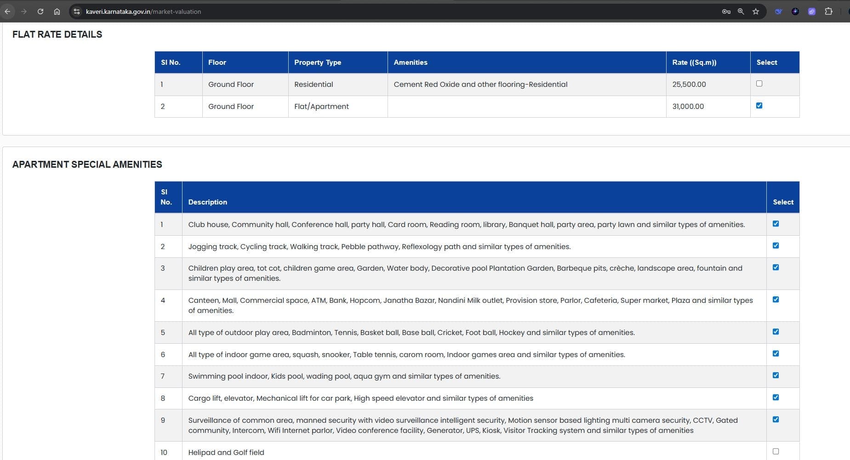Go to the browser home page

click(57, 11)
